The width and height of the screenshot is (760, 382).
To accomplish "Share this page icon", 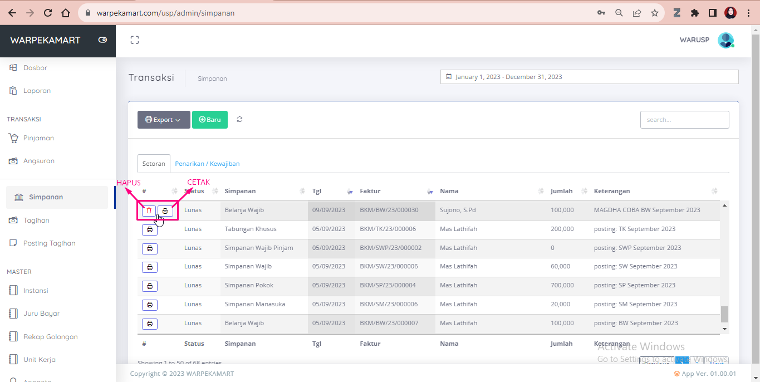I will [637, 13].
